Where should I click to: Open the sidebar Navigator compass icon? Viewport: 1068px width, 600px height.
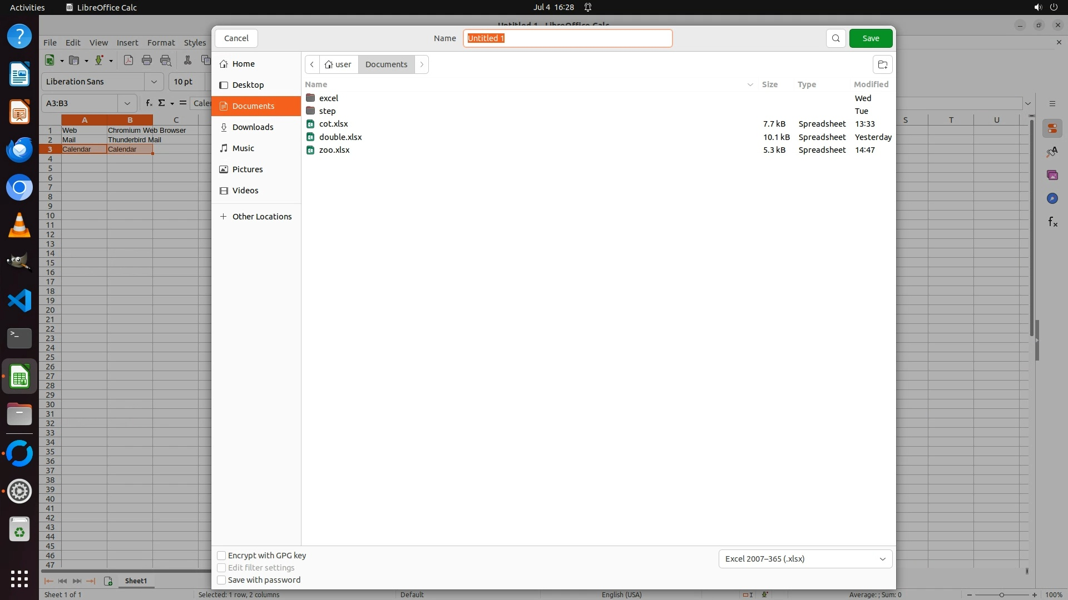click(x=1052, y=199)
